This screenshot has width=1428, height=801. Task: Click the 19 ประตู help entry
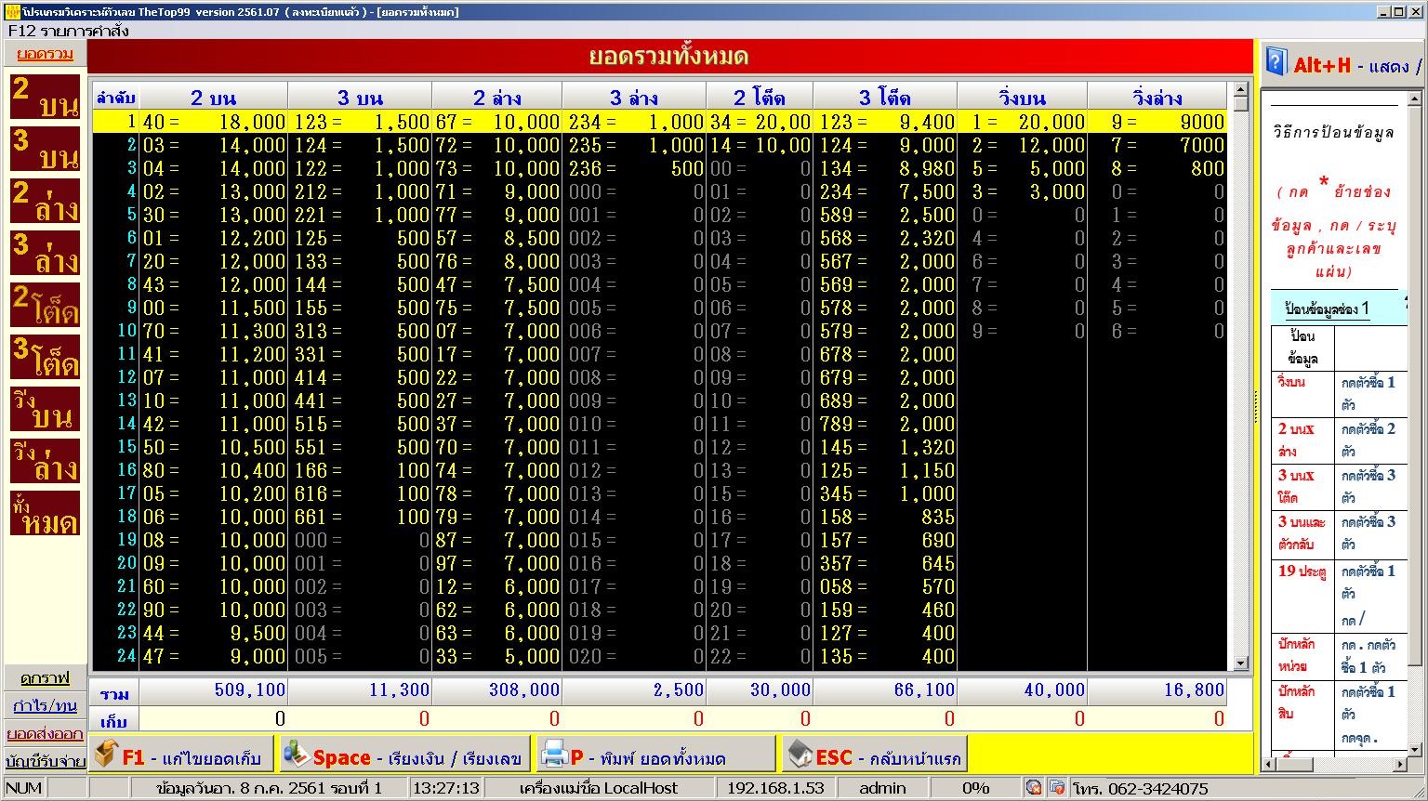point(1302,571)
